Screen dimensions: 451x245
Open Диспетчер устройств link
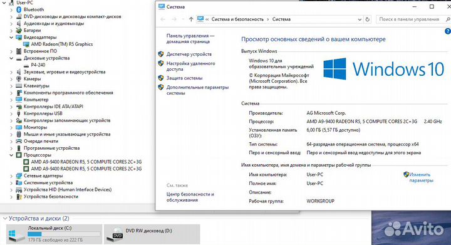coord(189,54)
